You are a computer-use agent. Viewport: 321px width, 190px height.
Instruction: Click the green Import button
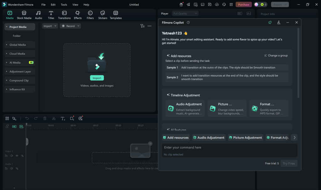[x=97, y=77]
